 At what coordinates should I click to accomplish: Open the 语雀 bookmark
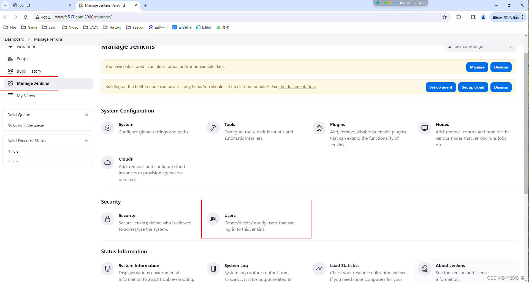tap(223, 27)
